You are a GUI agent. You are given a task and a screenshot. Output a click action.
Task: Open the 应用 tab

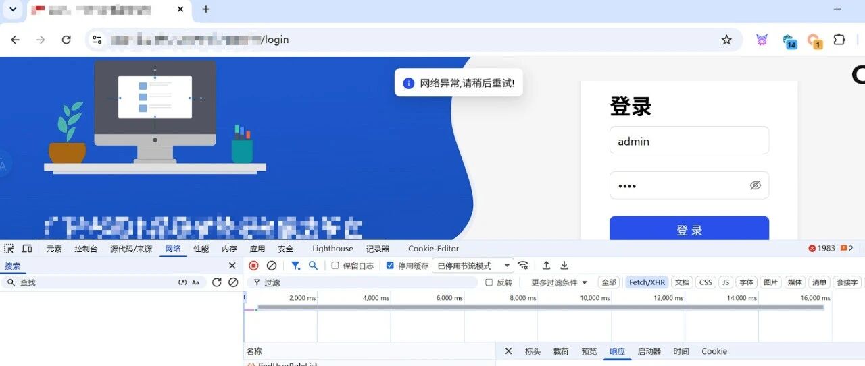click(257, 249)
